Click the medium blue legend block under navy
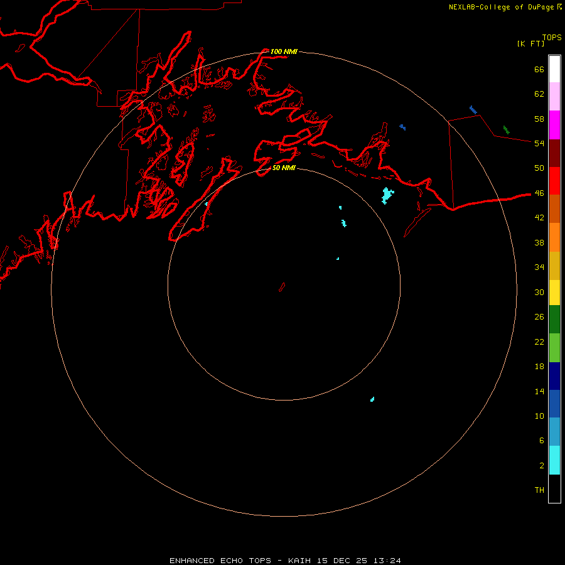Image resolution: width=565 pixels, height=565 pixels. tap(554, 404)
